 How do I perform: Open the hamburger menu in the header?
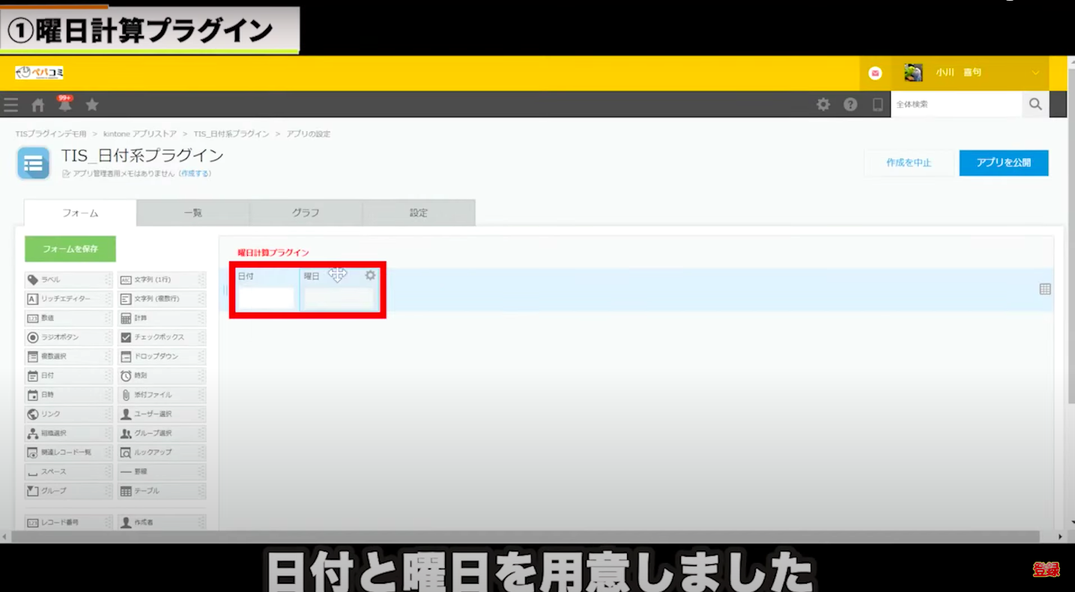point(10,105)
